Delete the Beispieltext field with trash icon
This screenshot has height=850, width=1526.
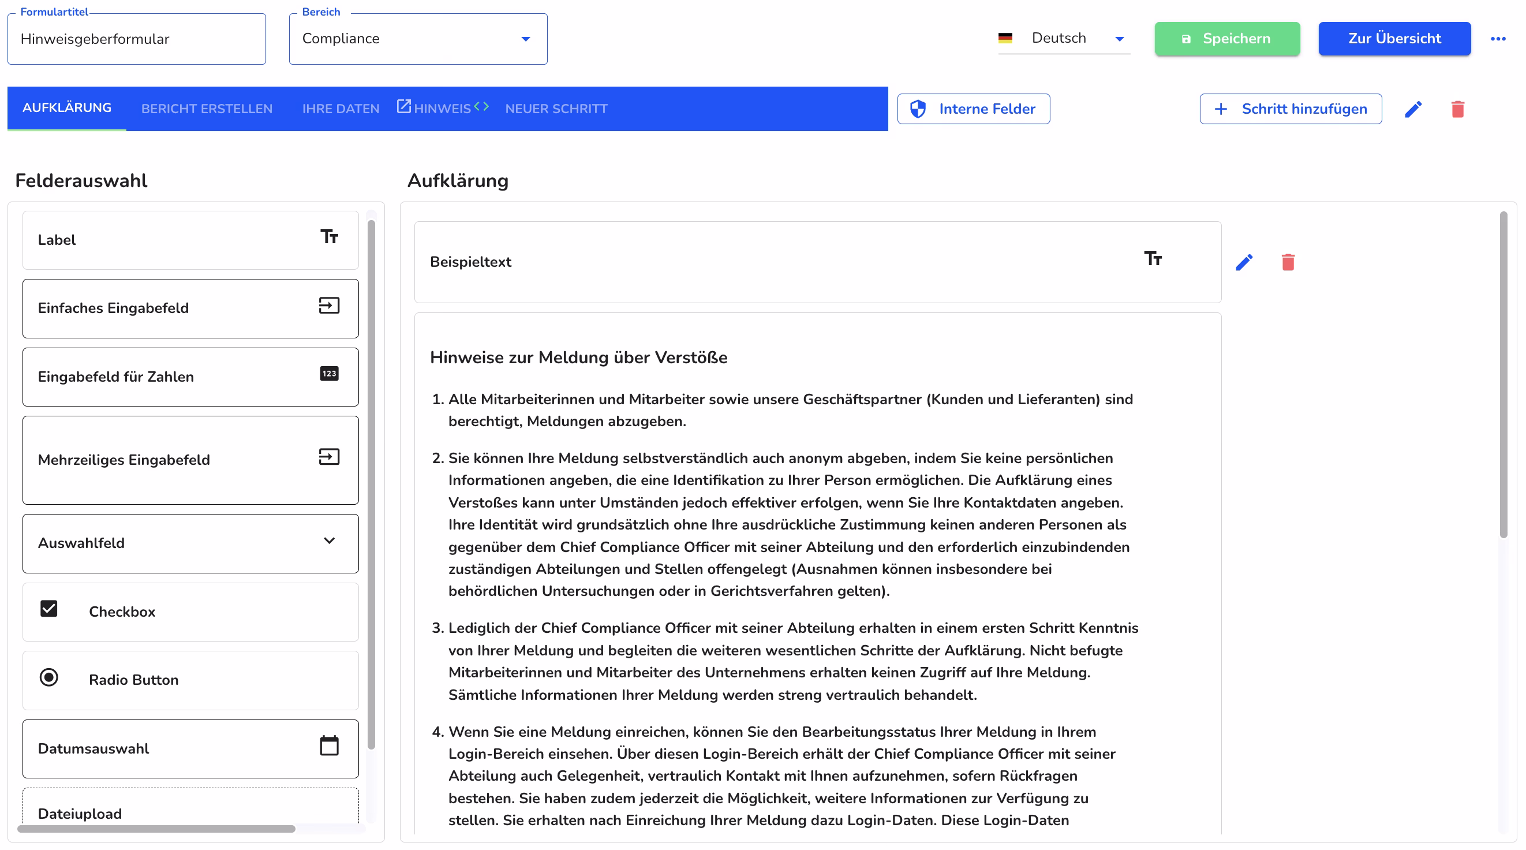1287,262
